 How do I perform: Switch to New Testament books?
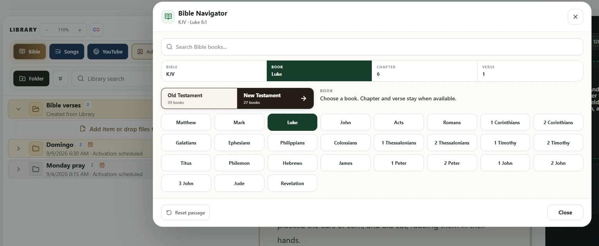click(275, 98)
